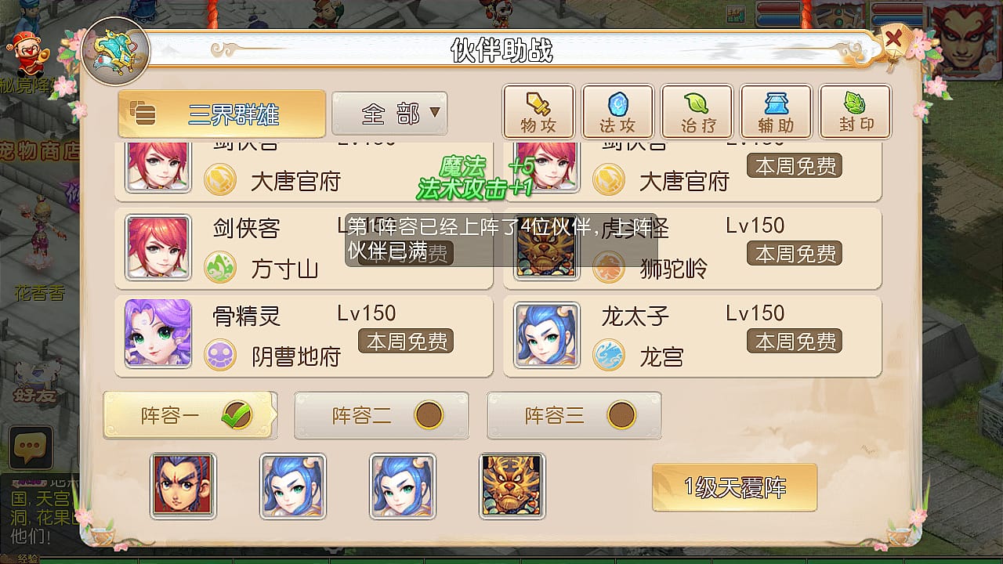This screenshot has height=564, width=1003.
Task: Open the 全部 filter dropdown
Action: click(389, 114)
